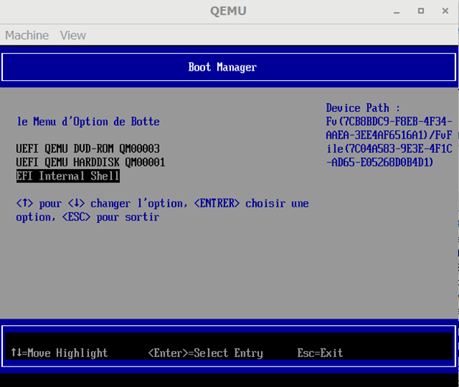Click the 'Esc=Exit' footer hint
Image resolution: width=459 pixels, height=387 pixels.
pyautogui.click(x=320, y=352)
